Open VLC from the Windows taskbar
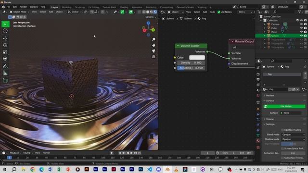This screenshot has height=173, width=308. 176,169
